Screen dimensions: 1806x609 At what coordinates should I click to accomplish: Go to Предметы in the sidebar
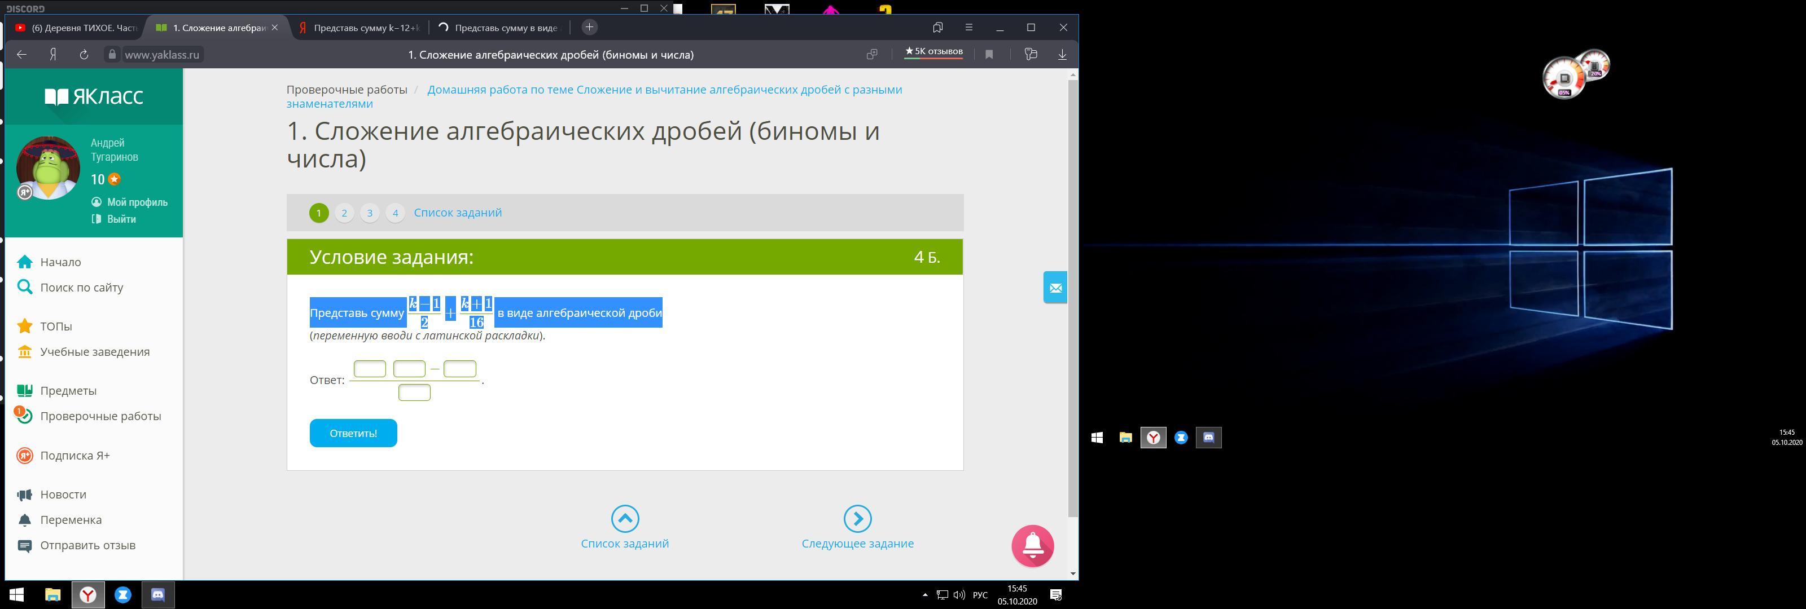(x=68, y=390)
